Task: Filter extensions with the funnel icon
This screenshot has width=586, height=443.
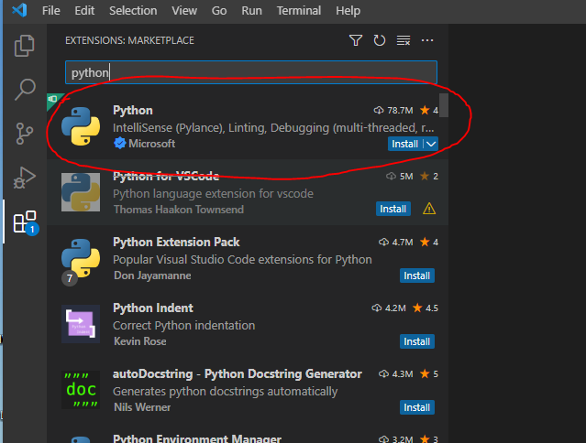Action: [356, 40]
